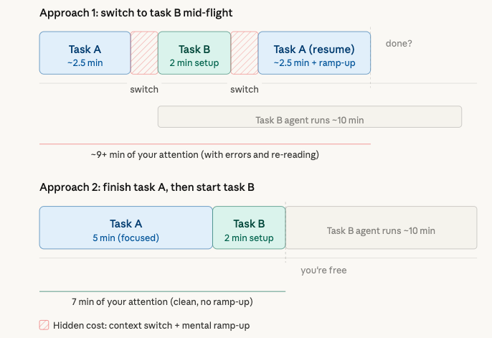492x338 pixels.
Task: Click the "you're free" label
Action: (x=323, y=271)
